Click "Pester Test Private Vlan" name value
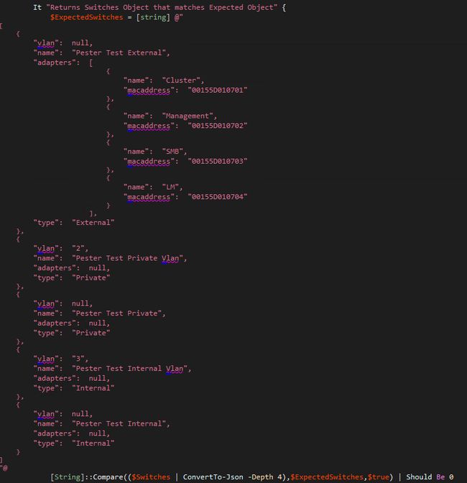 point(127,258)
